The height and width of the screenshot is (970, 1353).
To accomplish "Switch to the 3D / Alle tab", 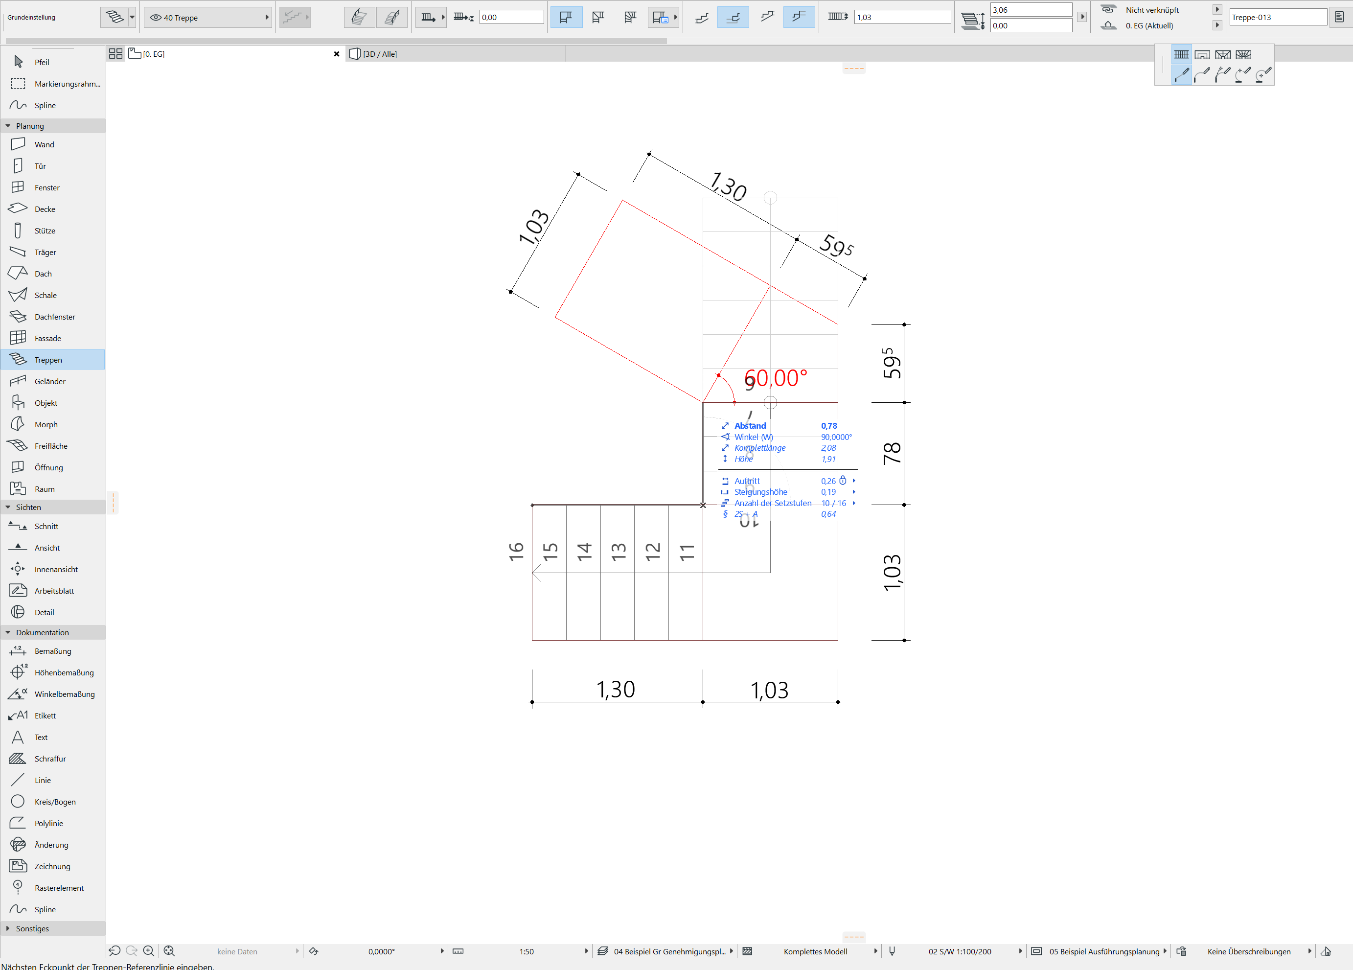I will [379, 54].
